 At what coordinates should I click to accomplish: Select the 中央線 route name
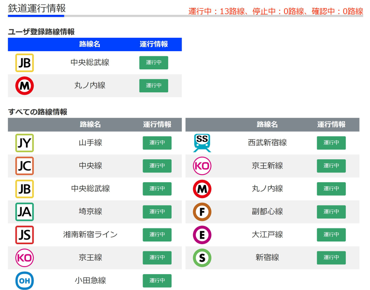[x=90, y=166]
